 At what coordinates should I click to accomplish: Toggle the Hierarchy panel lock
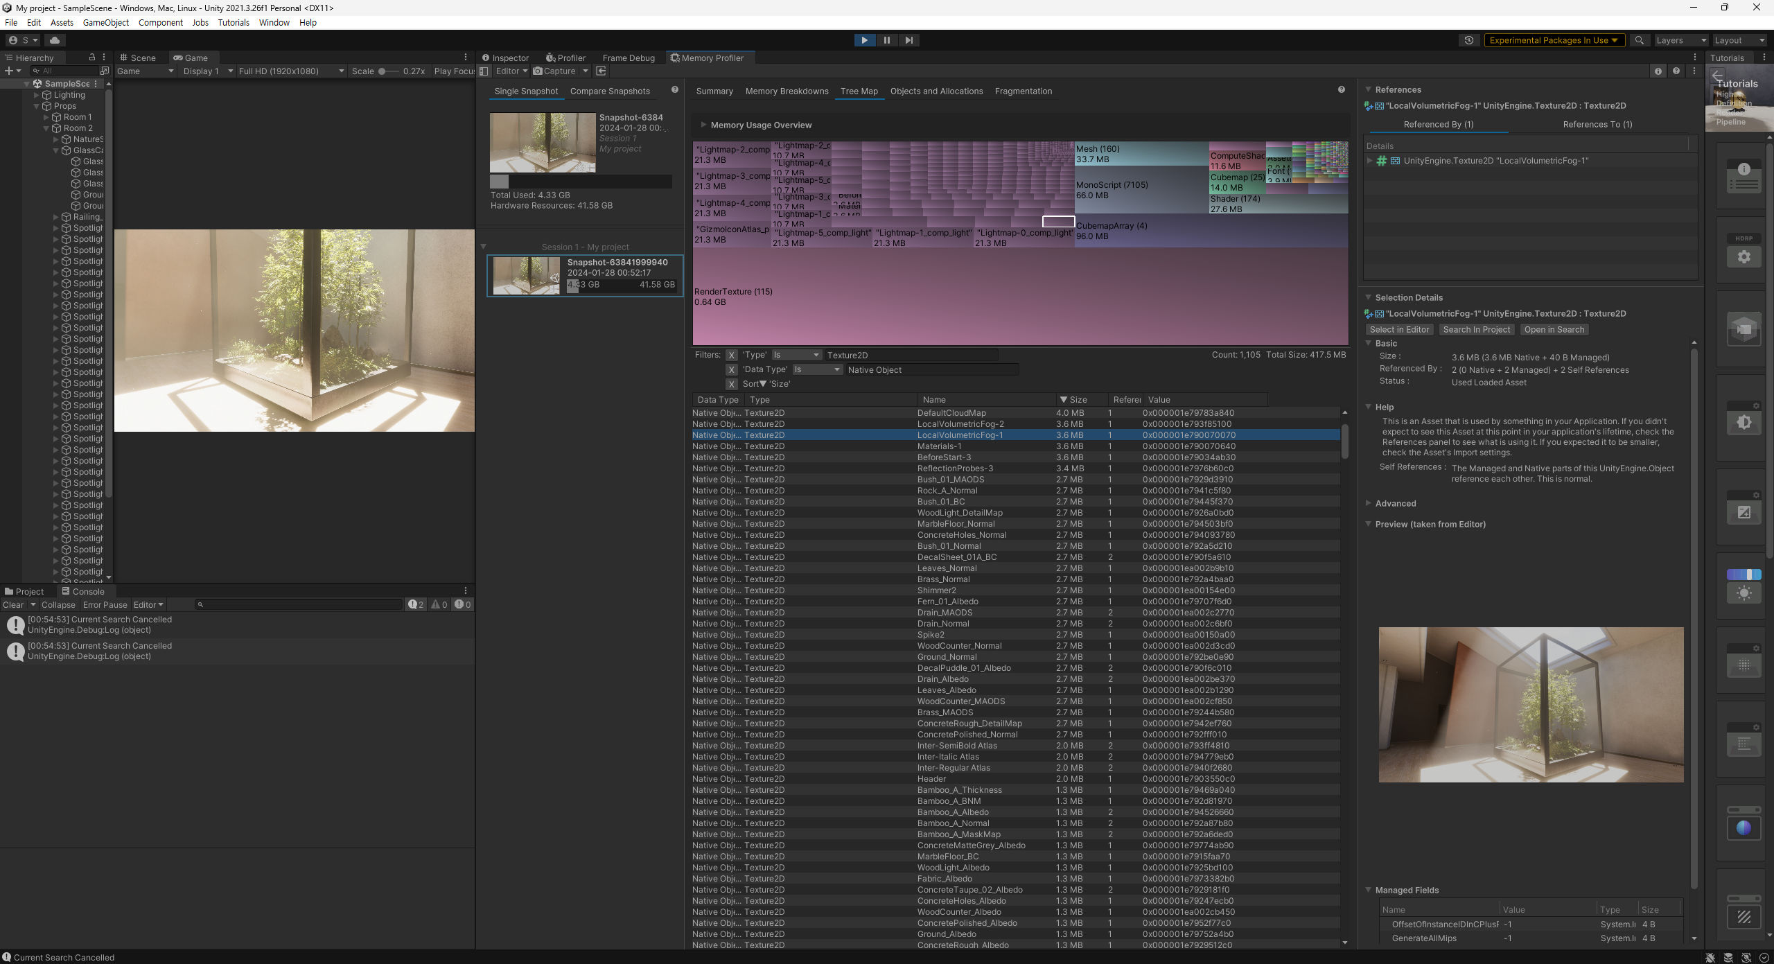coord(91,58)
